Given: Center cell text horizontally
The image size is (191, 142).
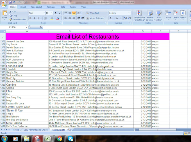Looking at the screenshot, I should pyautogui.click(x=70, y=18).
